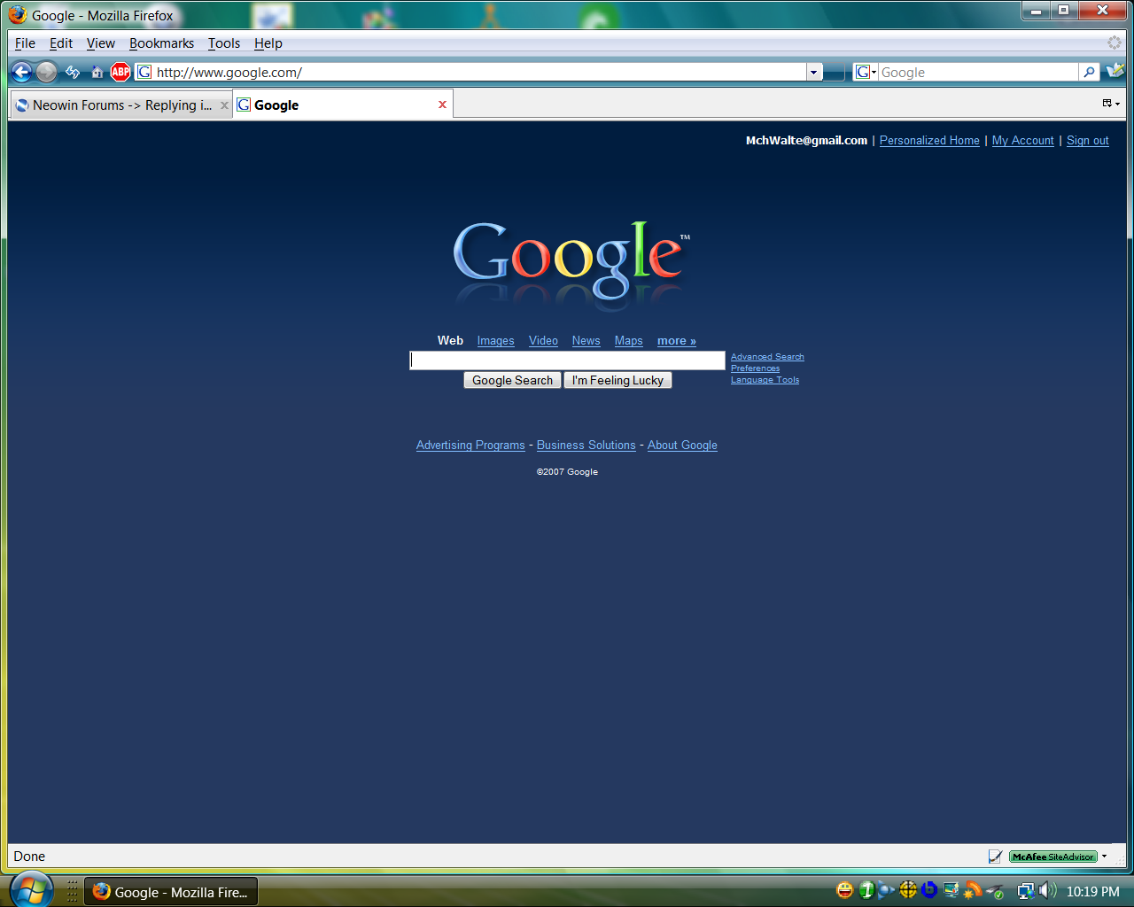
Task: Click the taskbar clock showing 10:19 PM
Action: (1093, 891)
